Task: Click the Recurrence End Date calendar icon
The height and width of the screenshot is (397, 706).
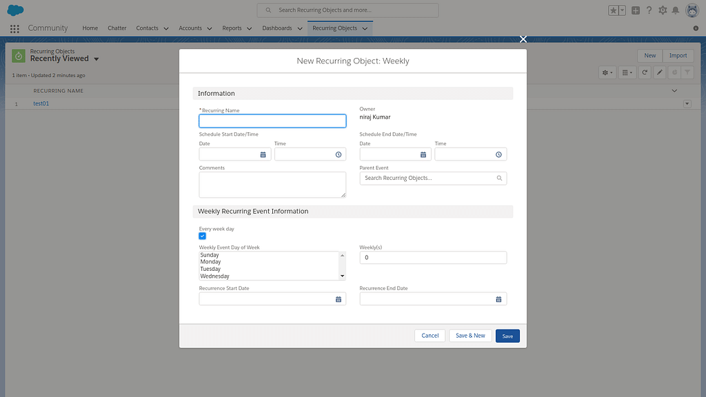Action: pyautogui.click(x=498, y=299)
